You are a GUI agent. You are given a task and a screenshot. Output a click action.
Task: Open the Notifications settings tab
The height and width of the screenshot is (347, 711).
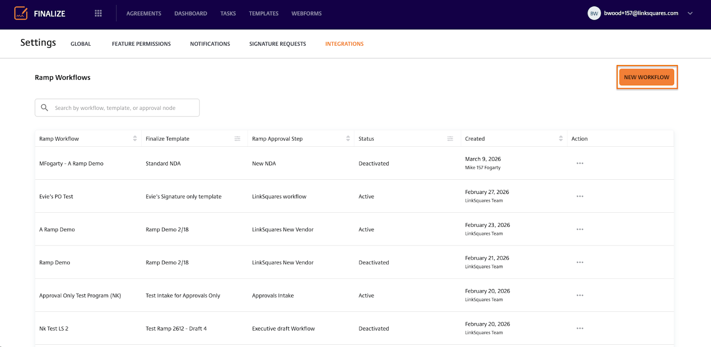click(x=210, y=44)
